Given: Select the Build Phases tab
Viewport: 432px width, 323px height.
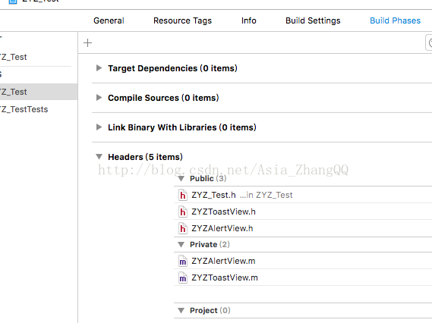Looking at the screenshot, I should 395,20.
